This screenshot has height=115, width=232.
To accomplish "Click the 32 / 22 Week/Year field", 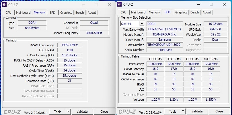I will (216, 34).
